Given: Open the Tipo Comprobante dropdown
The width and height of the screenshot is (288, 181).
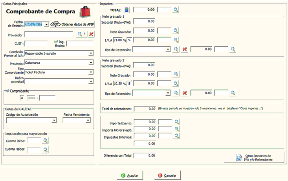Looking at the screenshot, I should coord(91,72).
